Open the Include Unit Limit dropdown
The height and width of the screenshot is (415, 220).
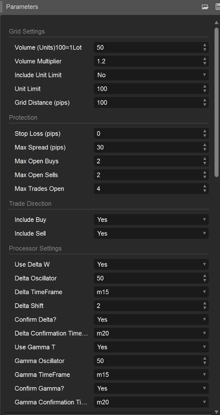tap(150, 75)
